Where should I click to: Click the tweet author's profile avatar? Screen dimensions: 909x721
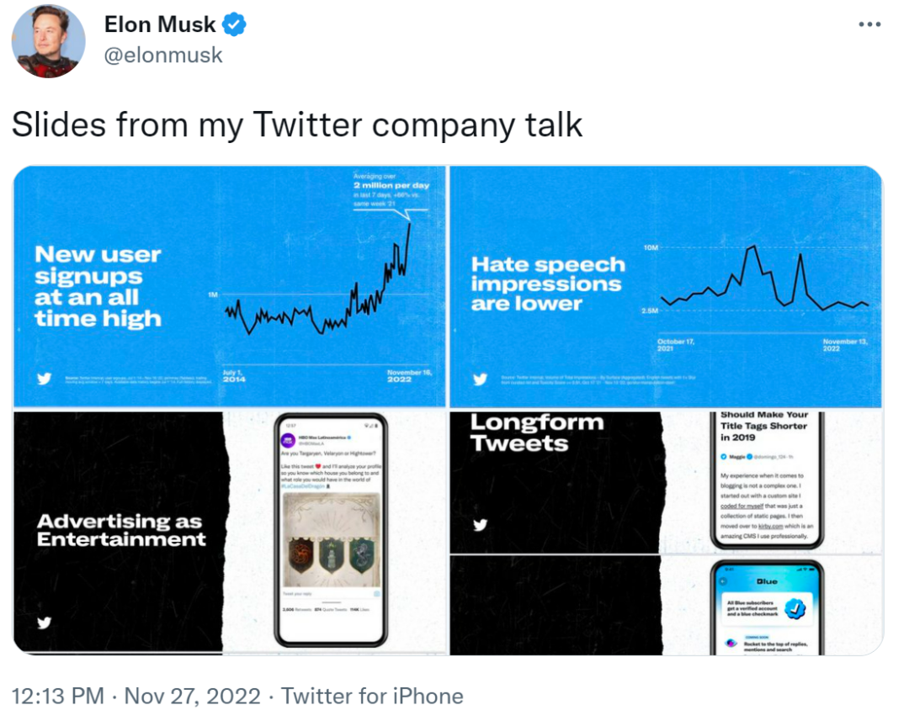(49, 40)
